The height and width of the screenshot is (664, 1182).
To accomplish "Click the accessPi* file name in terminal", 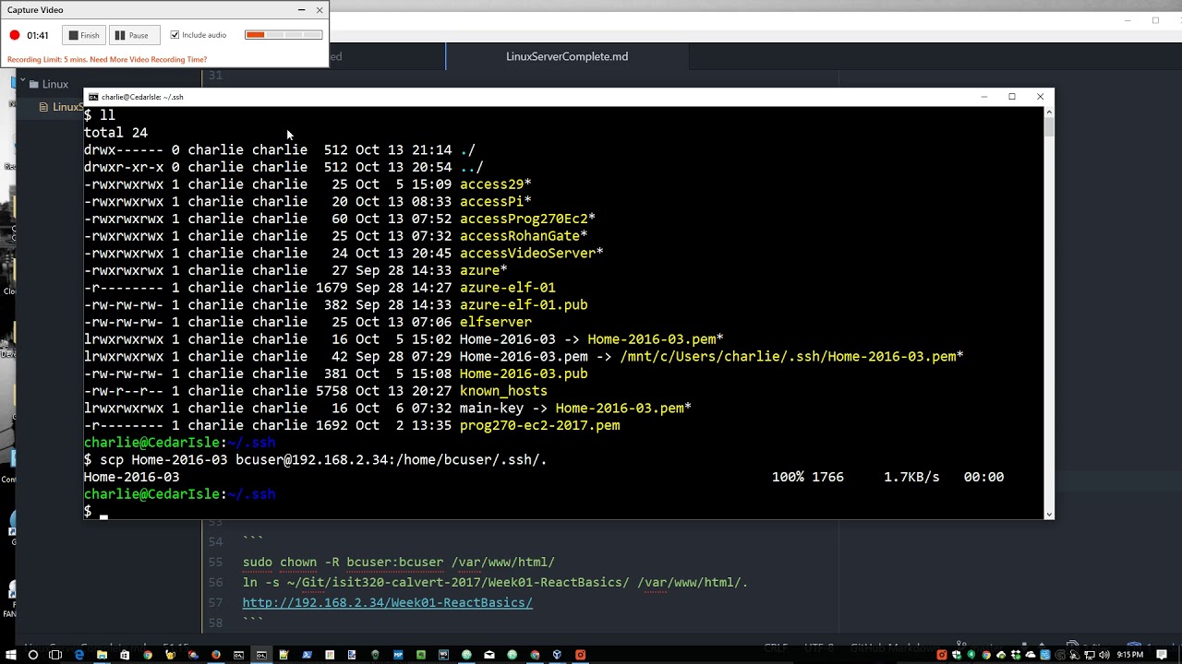I will pyautogui.click(x=496, y=201).
